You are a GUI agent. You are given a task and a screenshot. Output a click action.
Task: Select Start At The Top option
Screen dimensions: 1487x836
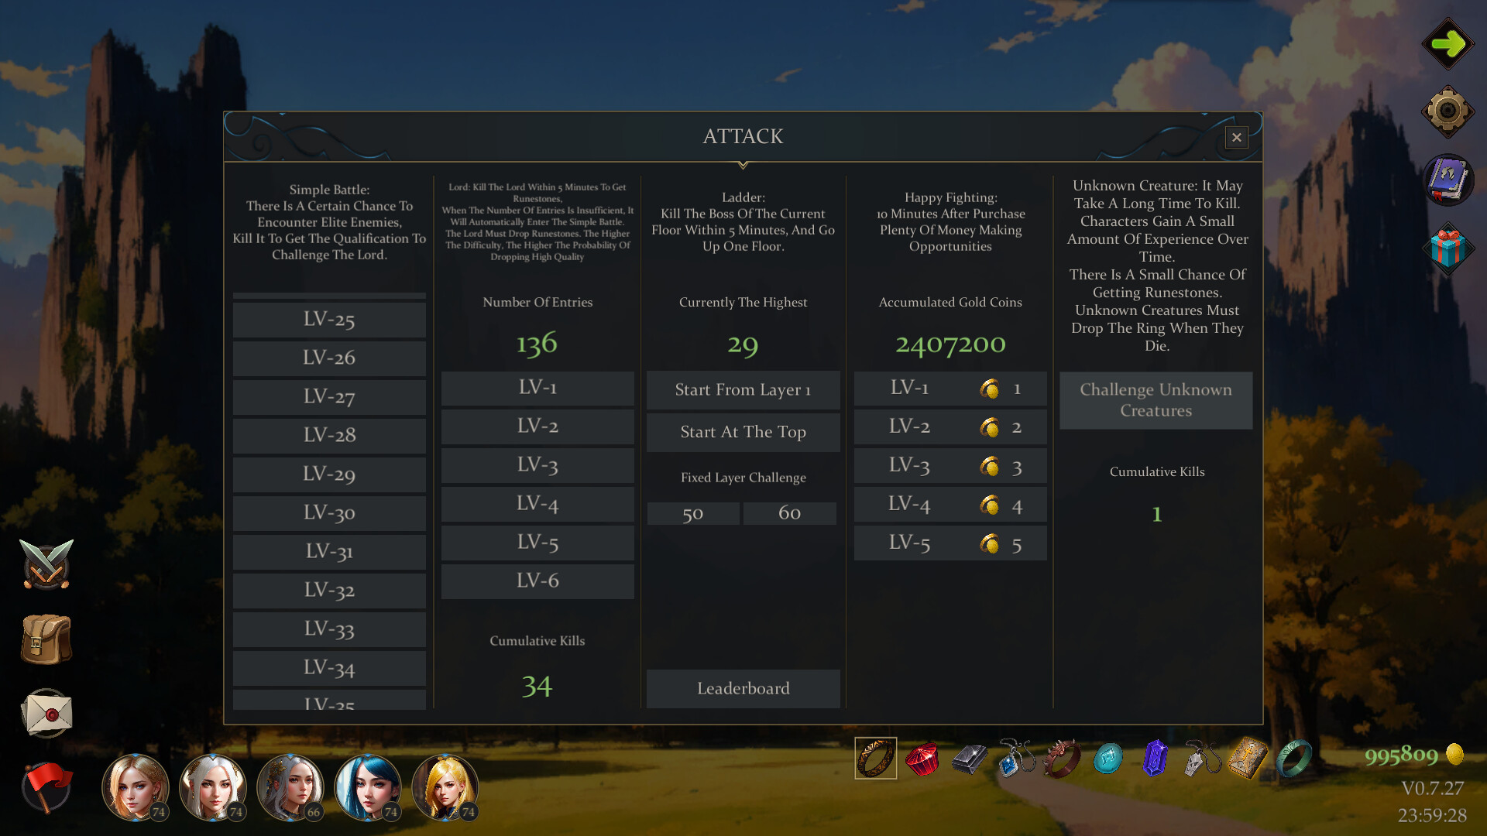pos(743,430)
